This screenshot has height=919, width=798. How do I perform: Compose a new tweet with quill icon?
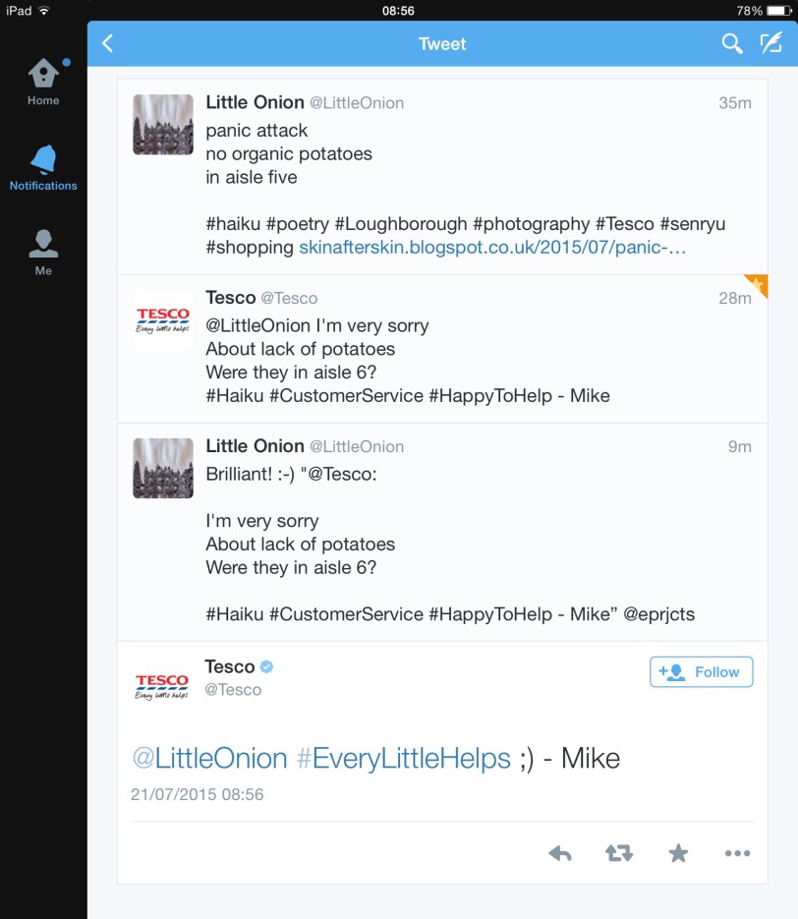point(771,43)
